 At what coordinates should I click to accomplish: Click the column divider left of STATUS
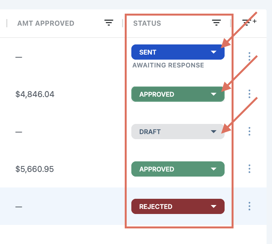[x=123, y=23]
